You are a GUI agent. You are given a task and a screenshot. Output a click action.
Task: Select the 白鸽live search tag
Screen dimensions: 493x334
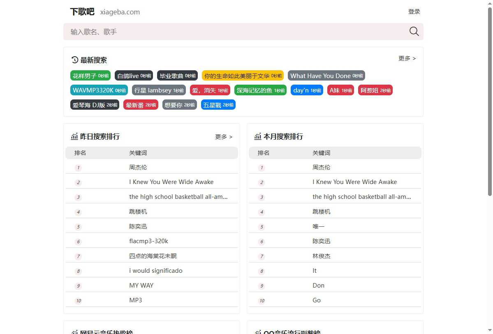click(x=134, y=76)
